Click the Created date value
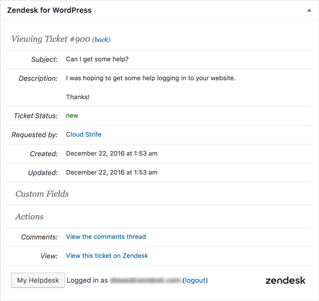Image resolution: width=319 pixels, height=301 pixels. tap(112, 153)
